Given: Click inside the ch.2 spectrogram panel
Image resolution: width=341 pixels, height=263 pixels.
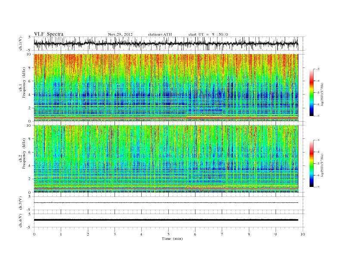Looking at the screenshot, I should [x=166, y=159].
